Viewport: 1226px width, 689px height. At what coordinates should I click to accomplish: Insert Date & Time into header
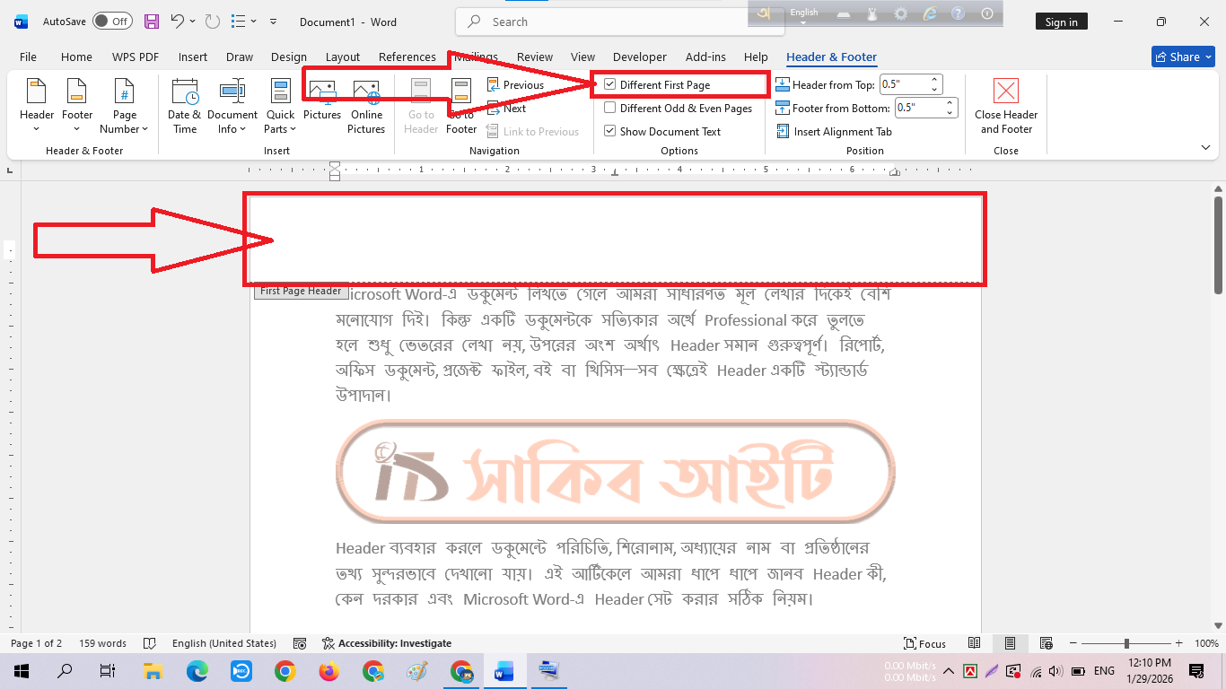click(185, 106)
